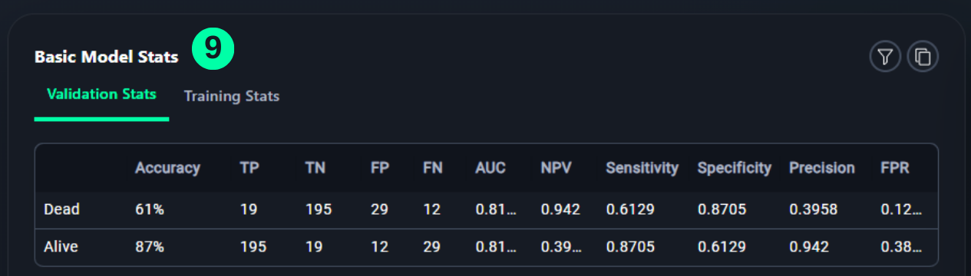Click the 87% accuracy cell for Alive
The height and width of the screenshot is (276, 971).
(x=150, y=248)
